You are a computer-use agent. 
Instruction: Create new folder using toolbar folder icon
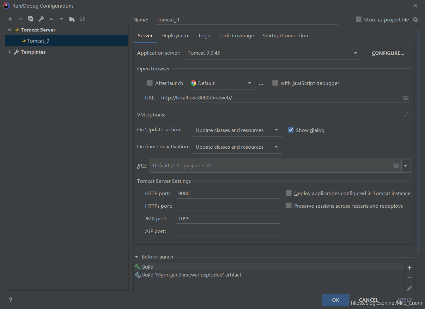[72, 19]
